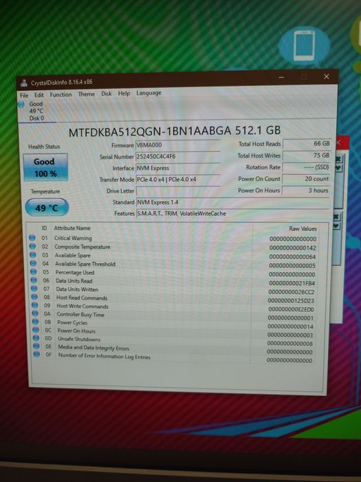Image resolution: width=361 pixels, height=482 pixels.
Task: Select the Composite Temperature attribute name
Action: [83, 247]
